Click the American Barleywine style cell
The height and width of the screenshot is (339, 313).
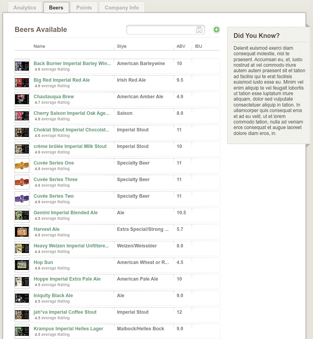pyautogui.click(x=141, y=64)
